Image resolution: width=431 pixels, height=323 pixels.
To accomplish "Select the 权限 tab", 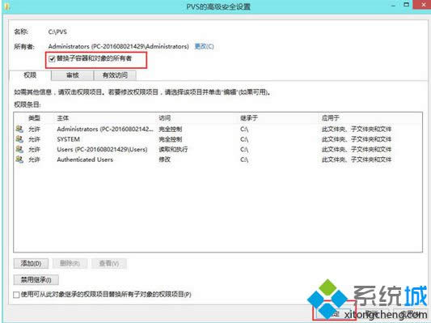I will pos(30,75).
